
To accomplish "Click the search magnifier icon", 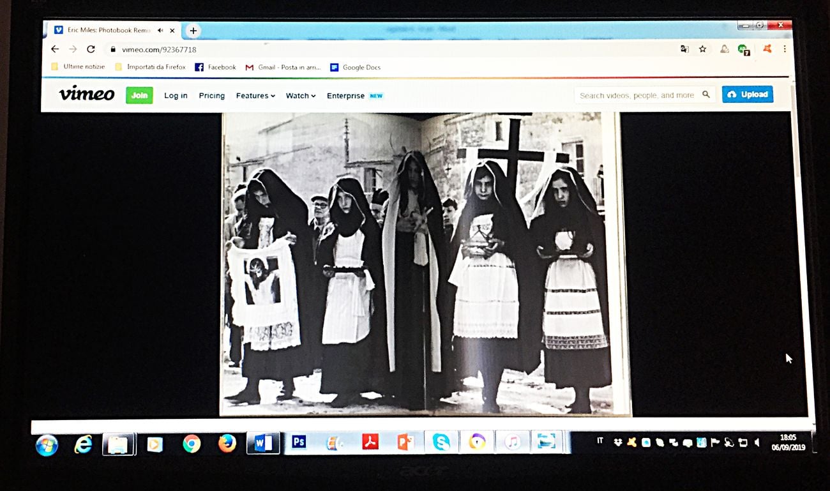I will [x=706, y=94].
